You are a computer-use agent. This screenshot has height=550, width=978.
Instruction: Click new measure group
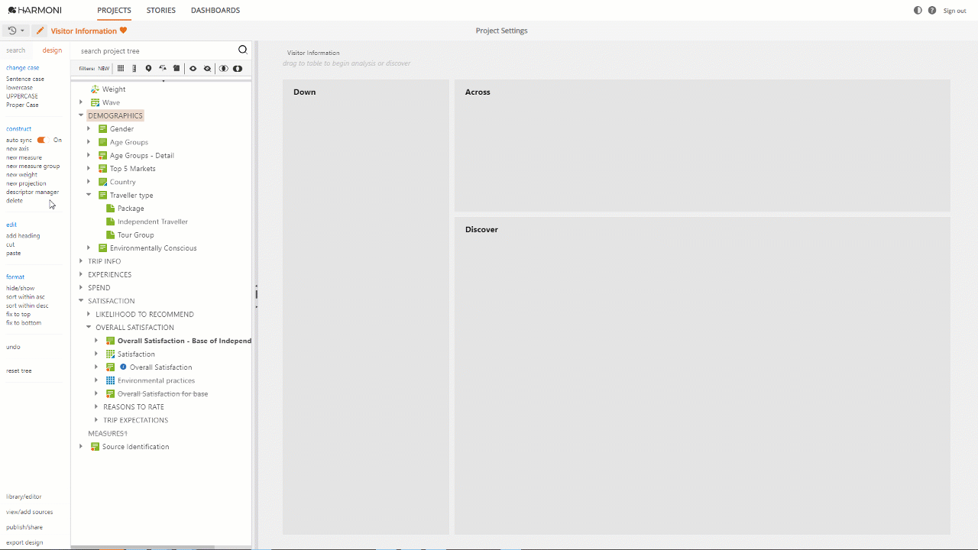(33, 167)
